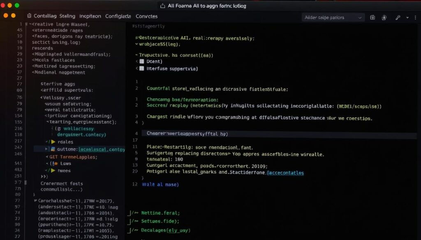
Task: Follow the 'laccecontatles' link in the editor
Action: point(285,173)
